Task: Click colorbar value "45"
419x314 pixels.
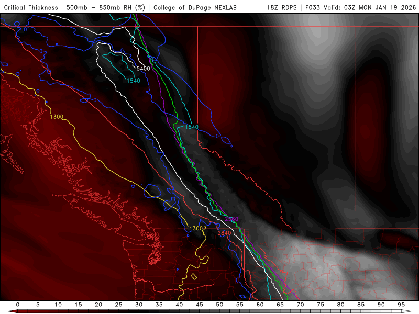Action: point(200,305)
